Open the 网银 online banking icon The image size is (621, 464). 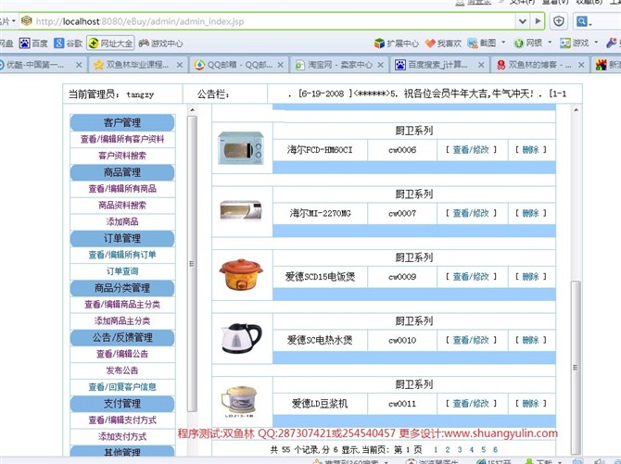click(518, 44)
